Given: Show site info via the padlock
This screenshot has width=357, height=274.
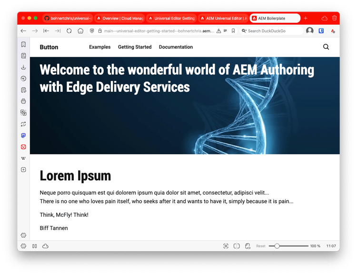Looking at the screenshot, I should point(100,31).
